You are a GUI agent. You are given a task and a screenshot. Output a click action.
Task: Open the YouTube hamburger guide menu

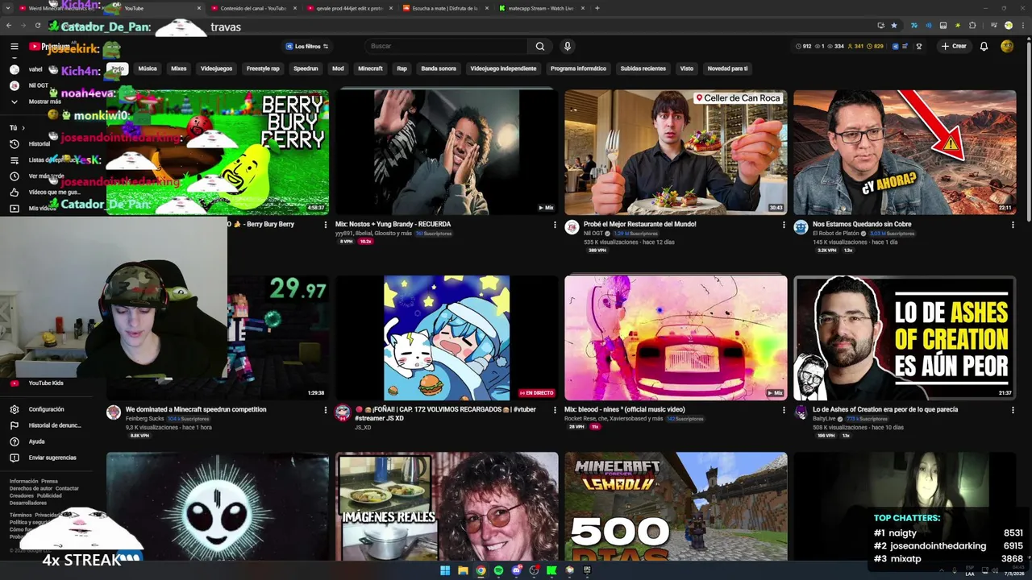(x=14, y=46)
